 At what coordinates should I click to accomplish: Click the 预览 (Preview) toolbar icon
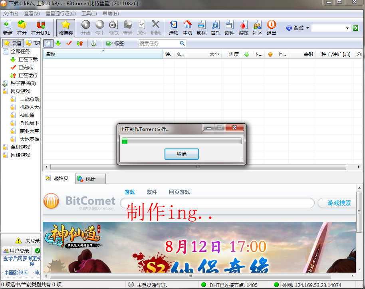click(113, 28)
